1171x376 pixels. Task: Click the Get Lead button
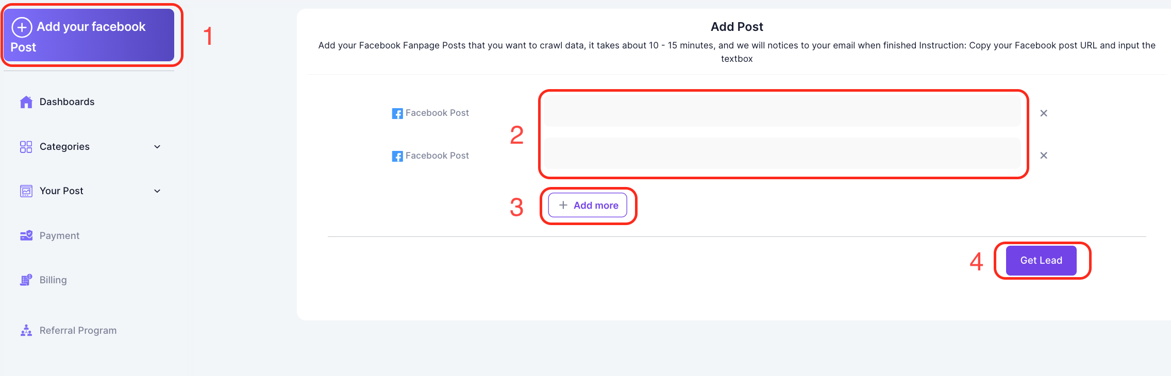[1041, 261]
